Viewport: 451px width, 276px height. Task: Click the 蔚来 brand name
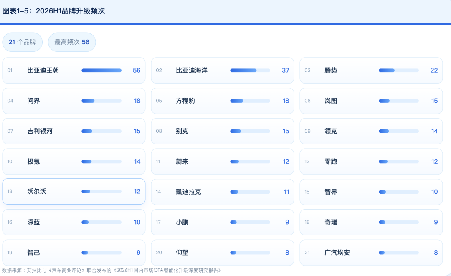(182, 161)
